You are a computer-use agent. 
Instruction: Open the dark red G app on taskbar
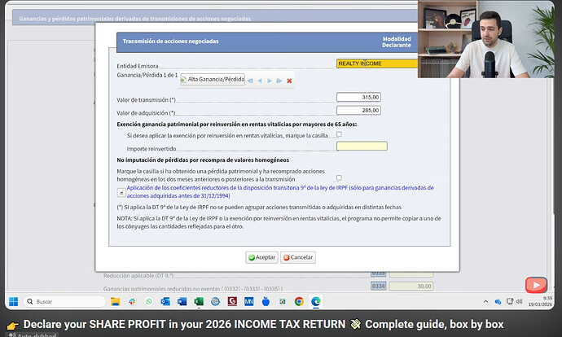pyautogui.click(x=232, y=301)
